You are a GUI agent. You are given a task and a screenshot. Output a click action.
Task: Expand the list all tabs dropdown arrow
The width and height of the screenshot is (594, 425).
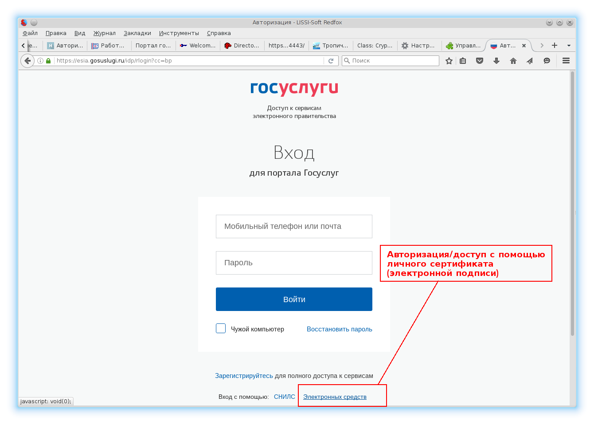569,45
